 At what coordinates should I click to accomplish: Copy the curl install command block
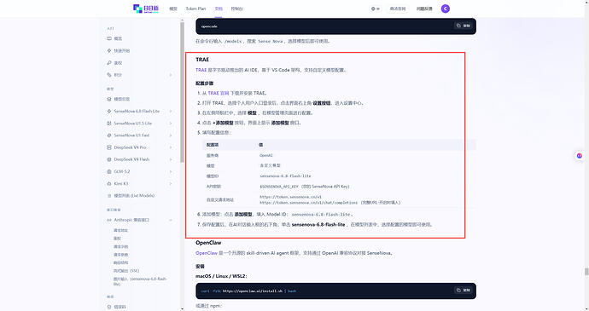[x=464, y=291]
